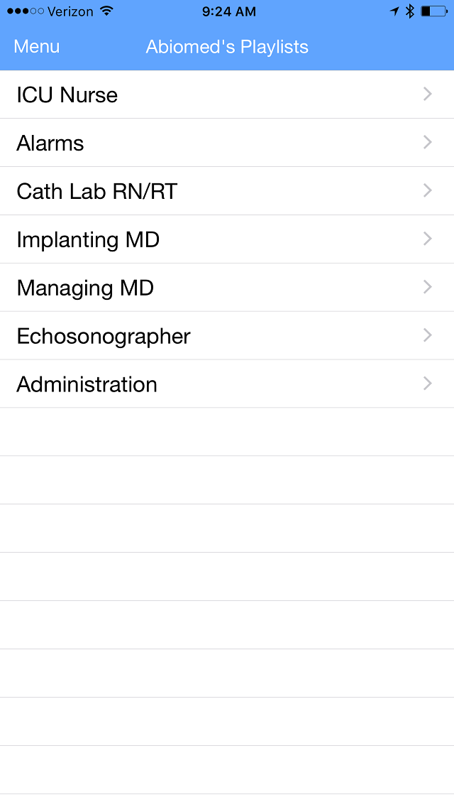Tap the battery indicator icon
The width and height of the screenshot is (454, 807).
click(433, 11)
